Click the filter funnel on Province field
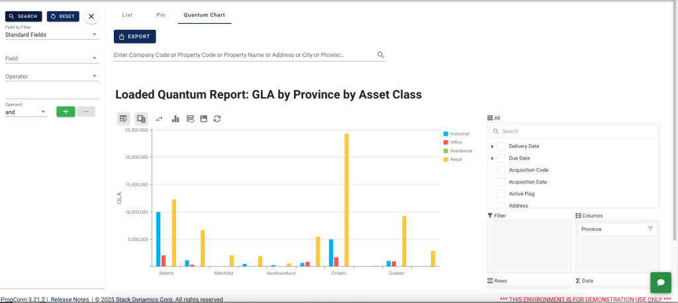This screenshot has height=303, width=678. point(650,229)
